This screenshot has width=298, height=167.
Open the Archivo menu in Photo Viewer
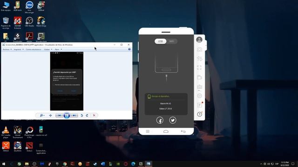coord(7,50)
